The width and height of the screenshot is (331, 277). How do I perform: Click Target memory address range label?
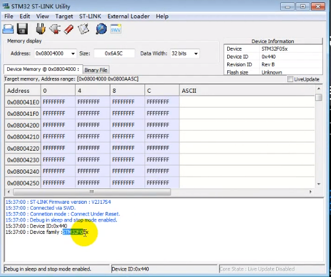71,79
